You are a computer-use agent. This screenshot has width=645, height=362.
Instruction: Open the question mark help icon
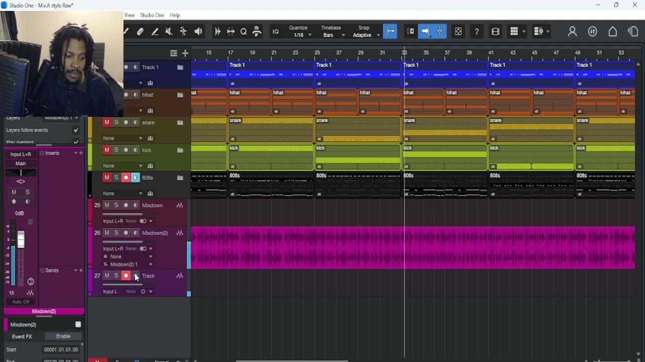click(477, 32)
